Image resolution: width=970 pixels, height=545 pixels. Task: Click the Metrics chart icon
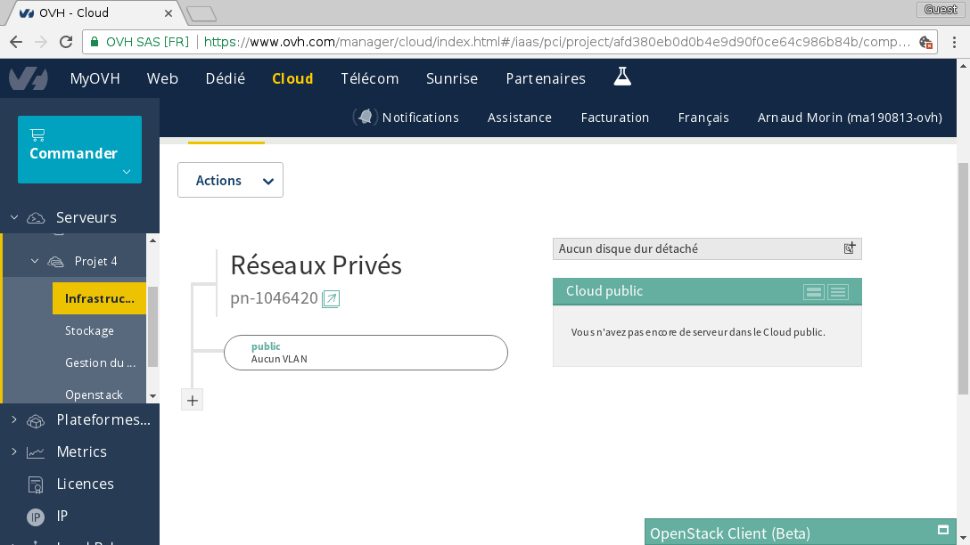36,452
